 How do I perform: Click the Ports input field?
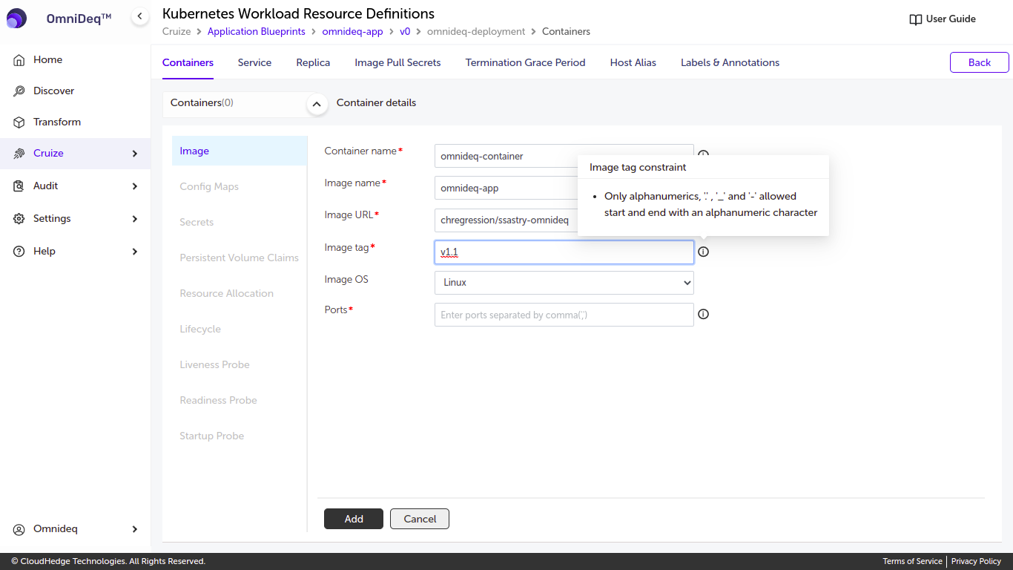pyautogui.click(x=564, y=315)
